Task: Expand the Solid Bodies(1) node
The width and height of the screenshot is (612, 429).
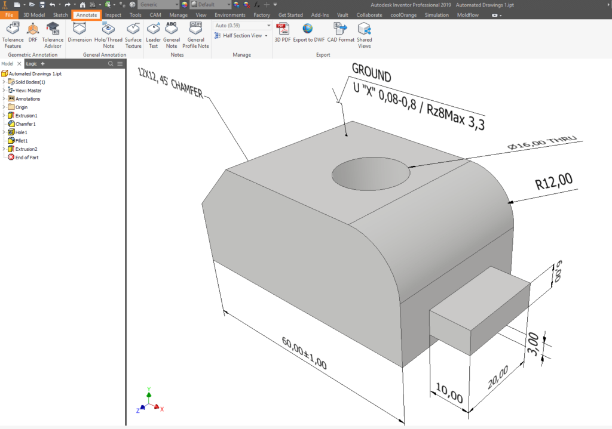Action: [x=4, y=82]
